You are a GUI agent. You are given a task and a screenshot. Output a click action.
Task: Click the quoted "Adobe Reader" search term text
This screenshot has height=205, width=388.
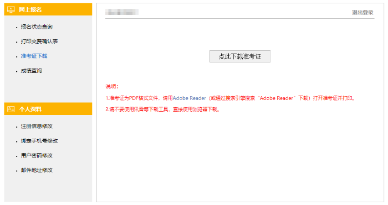pyautogui.click(x=277, y=98)
